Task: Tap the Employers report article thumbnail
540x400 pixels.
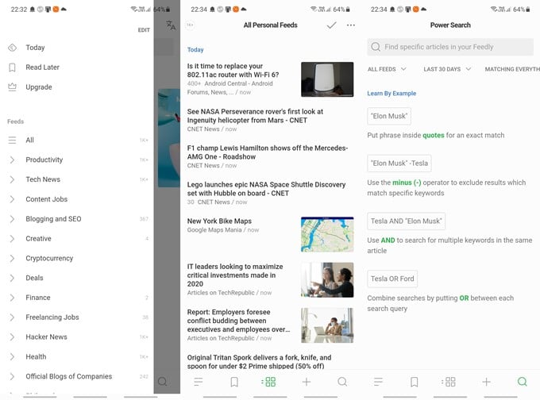Action: pos(327,325)
